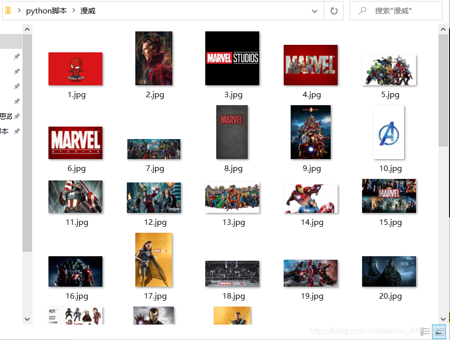This screenshot has width=450, height=340.
Task: Select the dark heroes thumbnail 16.jpg
Action: tap(75, 272)
